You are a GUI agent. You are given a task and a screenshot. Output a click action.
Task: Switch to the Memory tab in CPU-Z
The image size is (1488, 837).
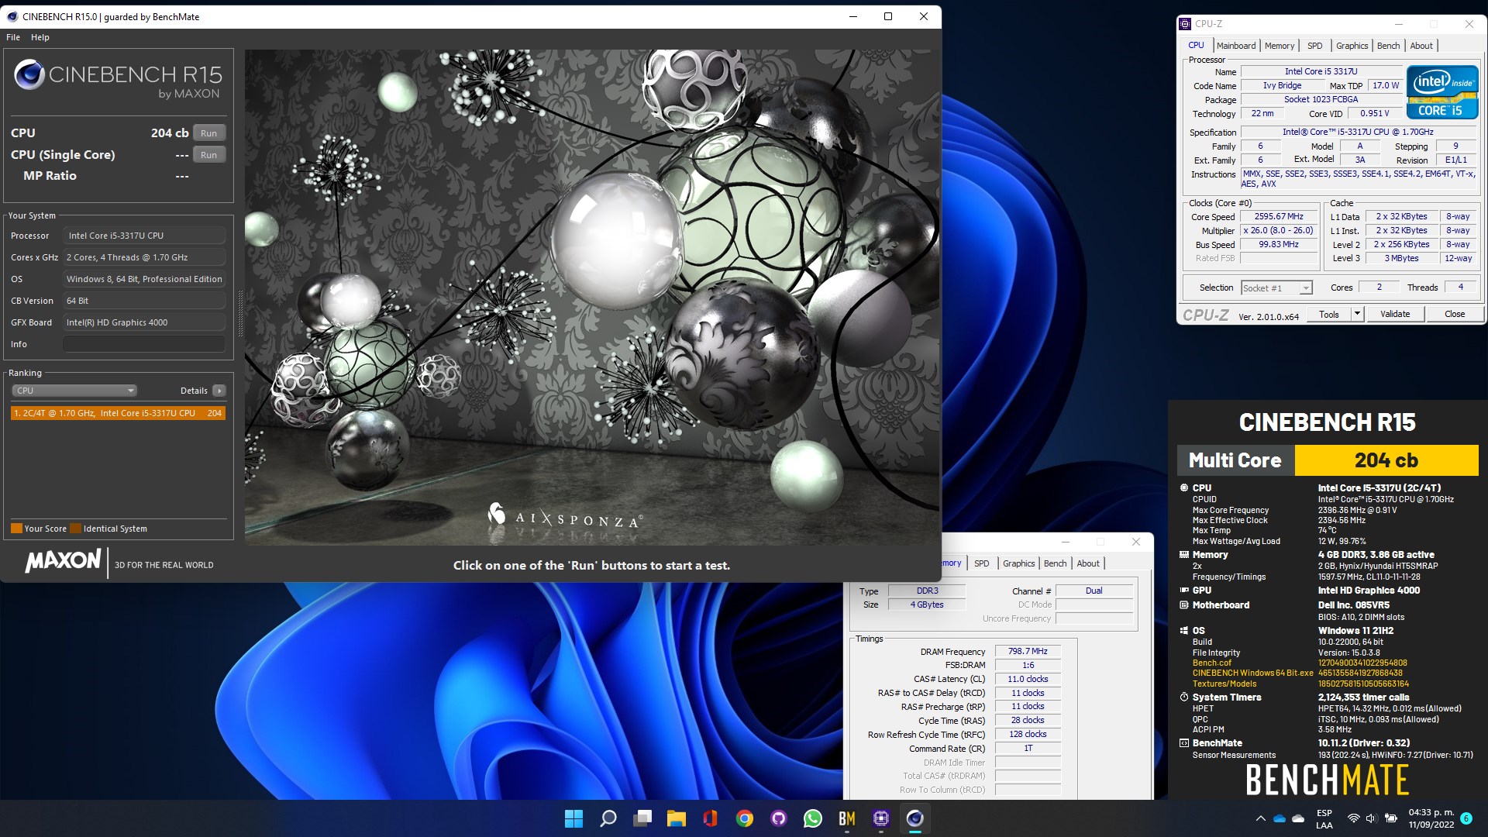[1280, 46]
